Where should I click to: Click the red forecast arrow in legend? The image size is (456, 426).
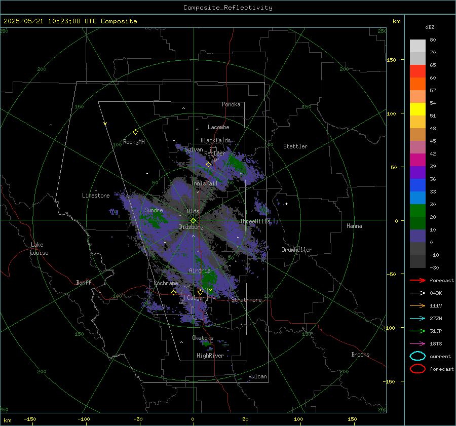[x=417, y=280]
